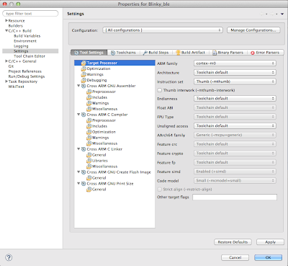Click the forward navigation arrow icon
This screenshot has height=266, width=288.
[271, 14]
